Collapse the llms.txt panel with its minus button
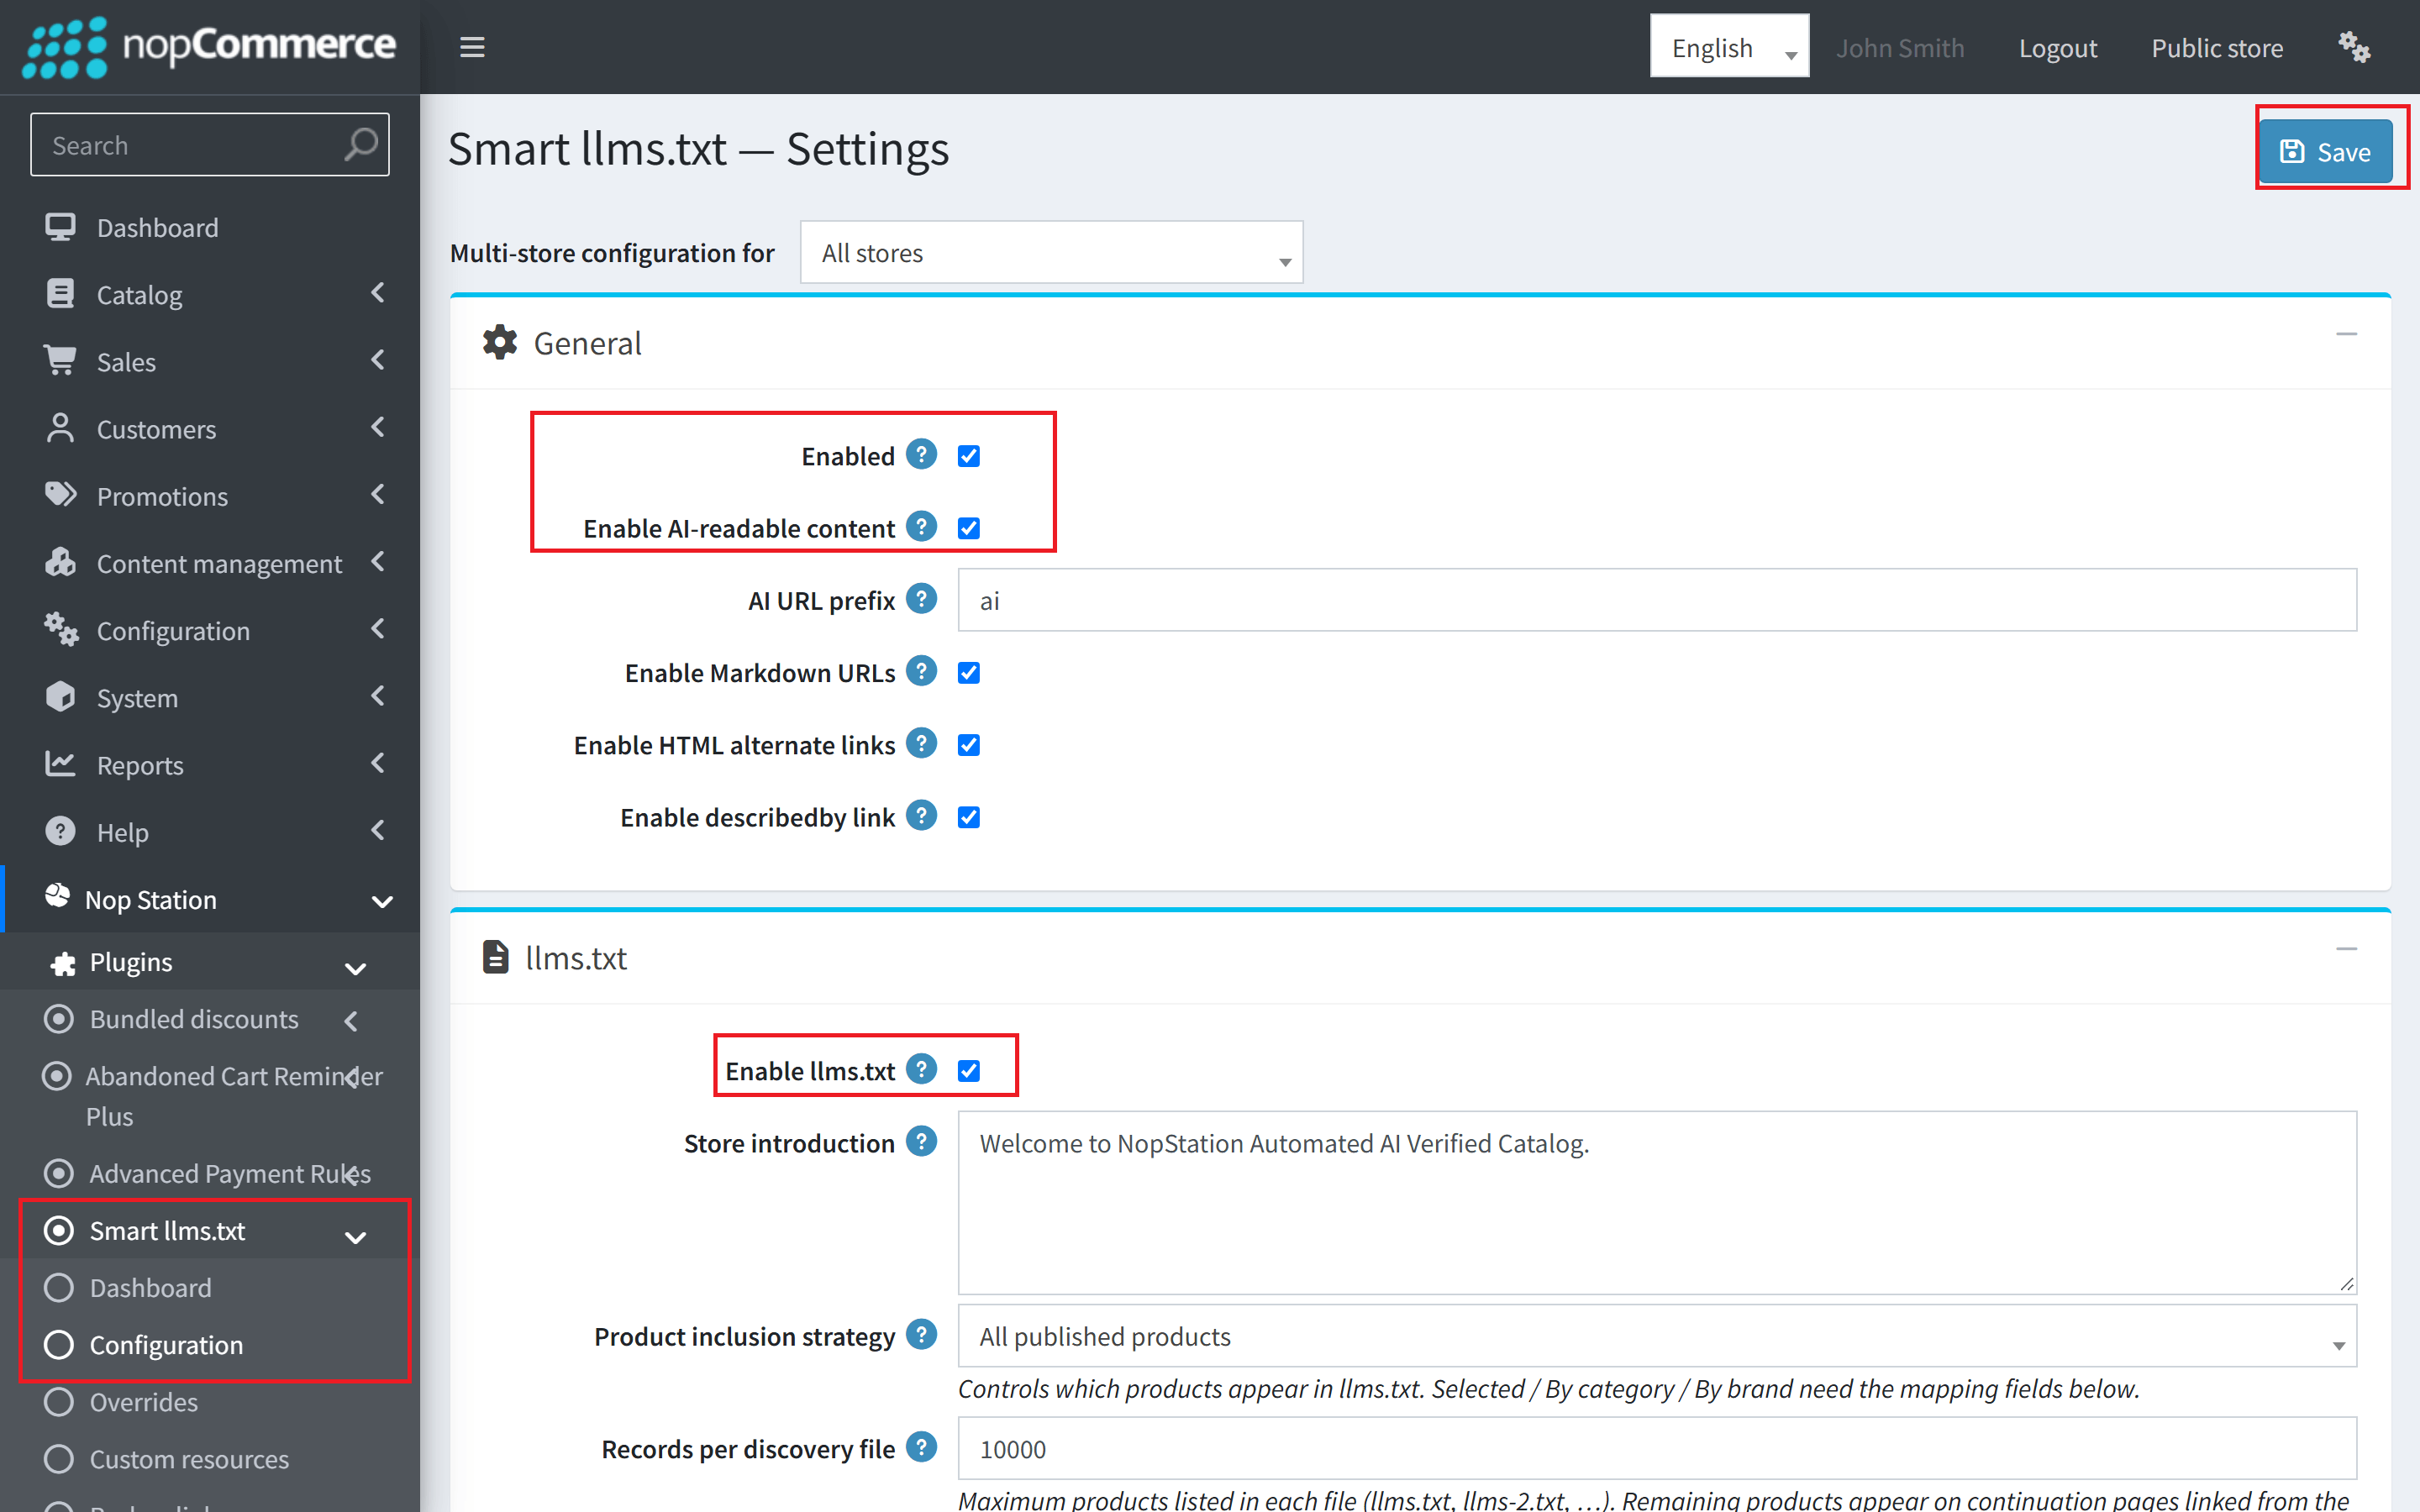Screen dimensions: 2420x1512 [2346, 949]
